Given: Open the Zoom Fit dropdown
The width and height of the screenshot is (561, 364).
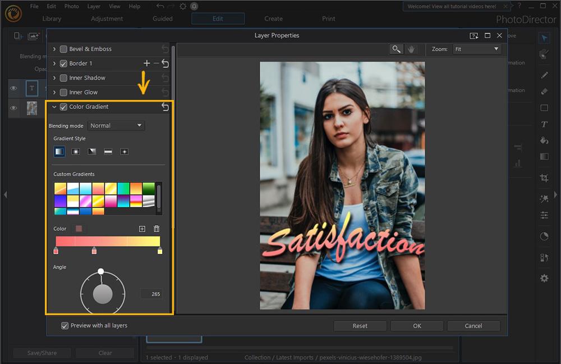Looking at the screenshot, I should pos(476,49).
